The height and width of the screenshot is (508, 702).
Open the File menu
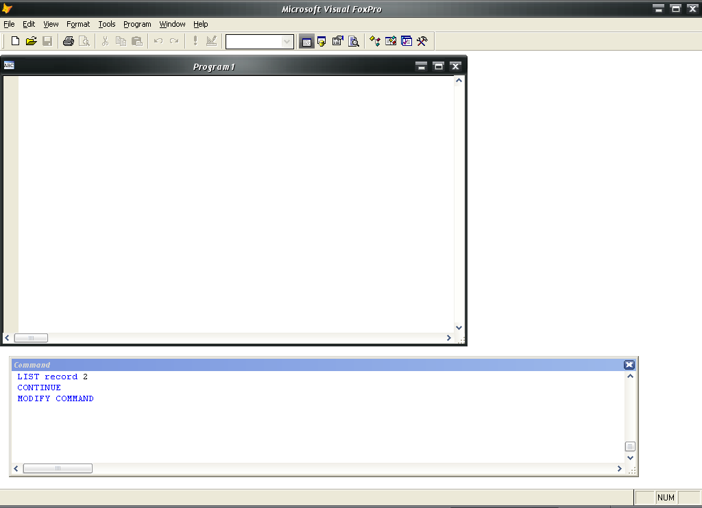click(9, 24)
